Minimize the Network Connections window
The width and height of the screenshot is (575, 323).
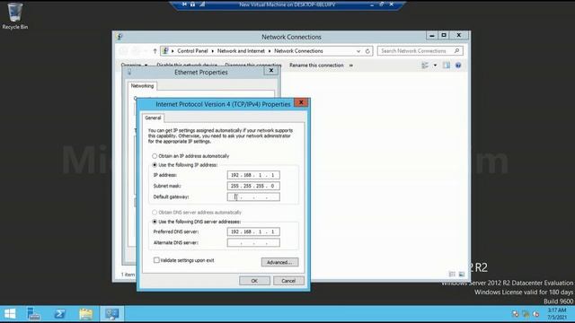[x=432, y=35]
